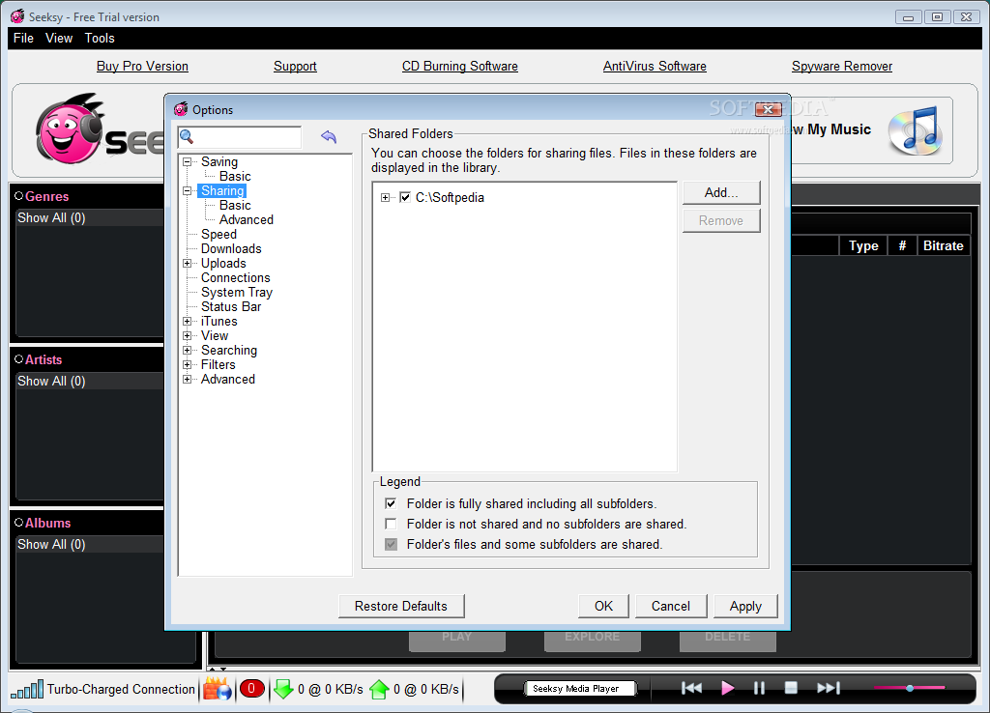Click the Bitrate column header
Viewport: 990px width, 713px height.
click(944, 245)
